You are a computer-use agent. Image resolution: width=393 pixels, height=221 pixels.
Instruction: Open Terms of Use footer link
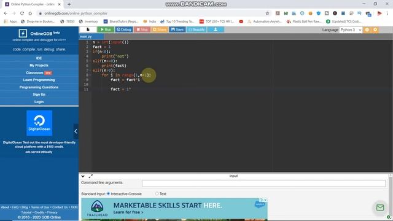(x=40, y=207)
